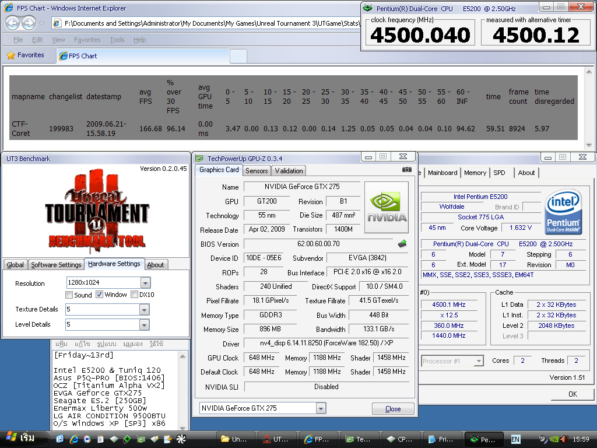Open the chip with lightning quick launch icon
597x448 pixels.
[x=154, y=439]
